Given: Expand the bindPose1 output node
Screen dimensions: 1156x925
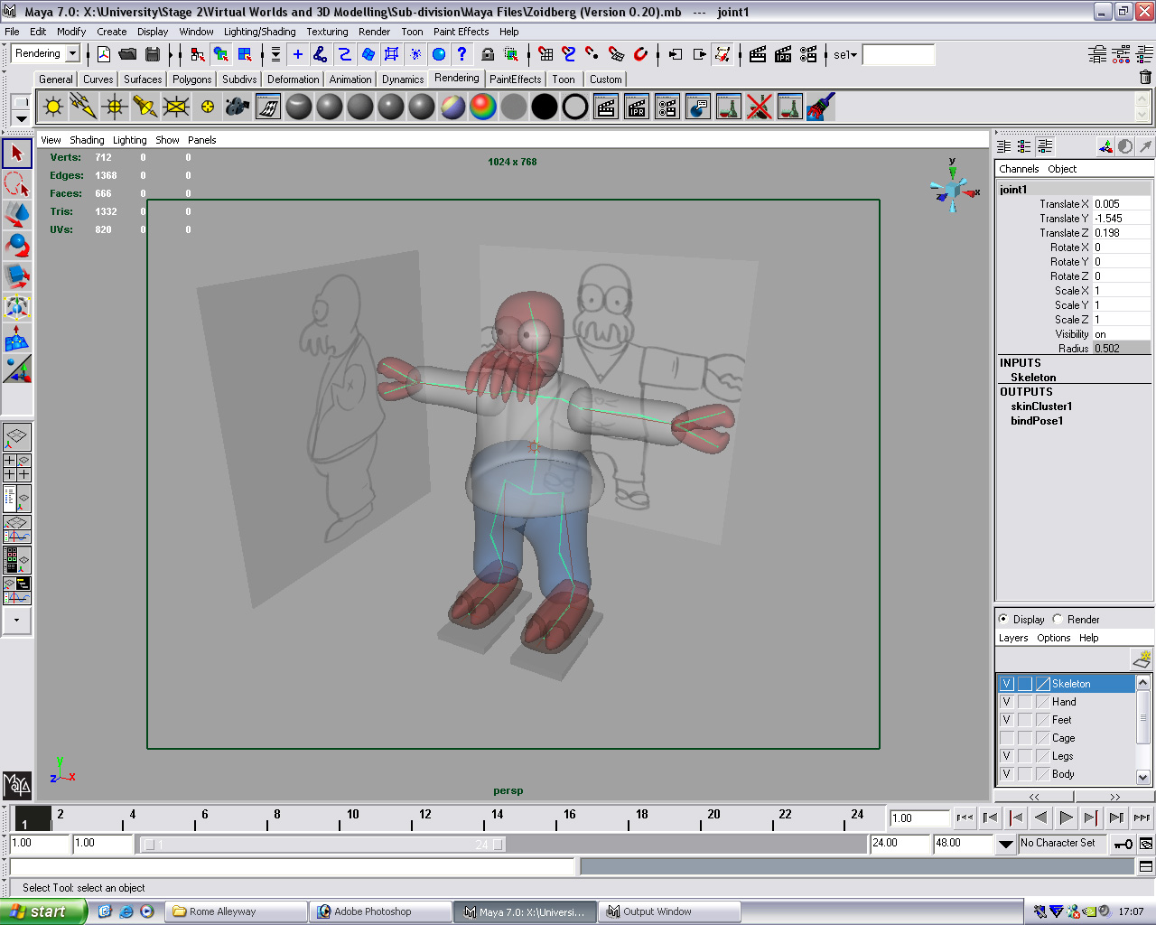Looking at the screenshot, I should [x=1037, y=421].
